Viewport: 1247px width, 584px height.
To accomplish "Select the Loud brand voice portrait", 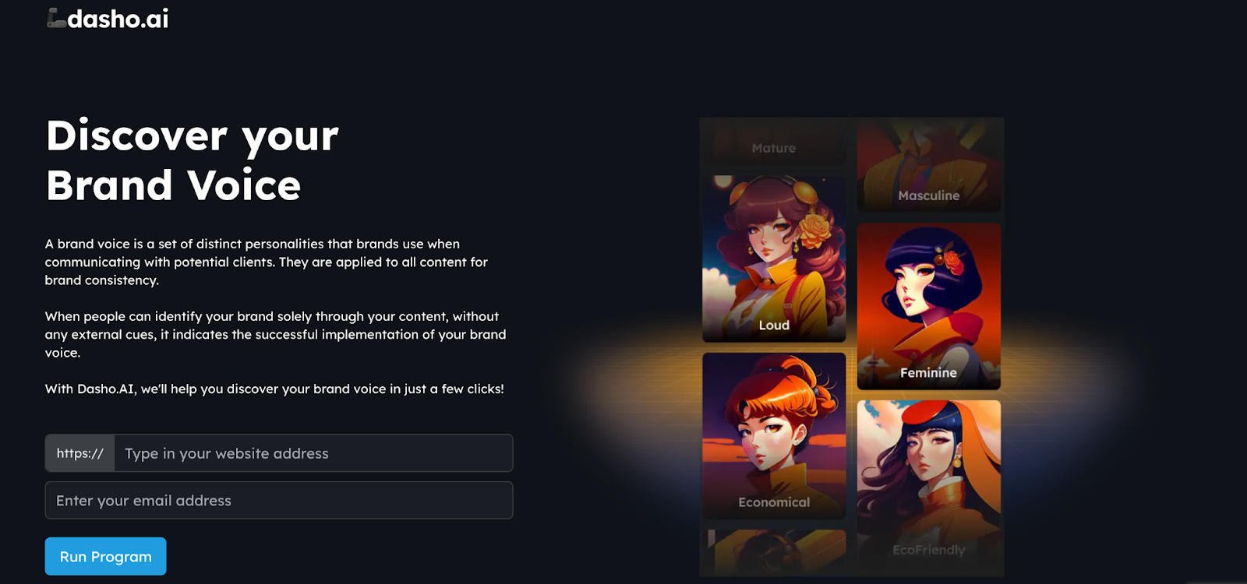I will click(774, 259).
